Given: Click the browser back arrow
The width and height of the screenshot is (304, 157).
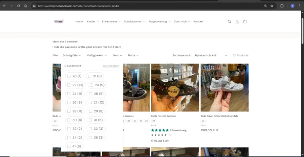Looking at the screenshot, I should point(4,6).
